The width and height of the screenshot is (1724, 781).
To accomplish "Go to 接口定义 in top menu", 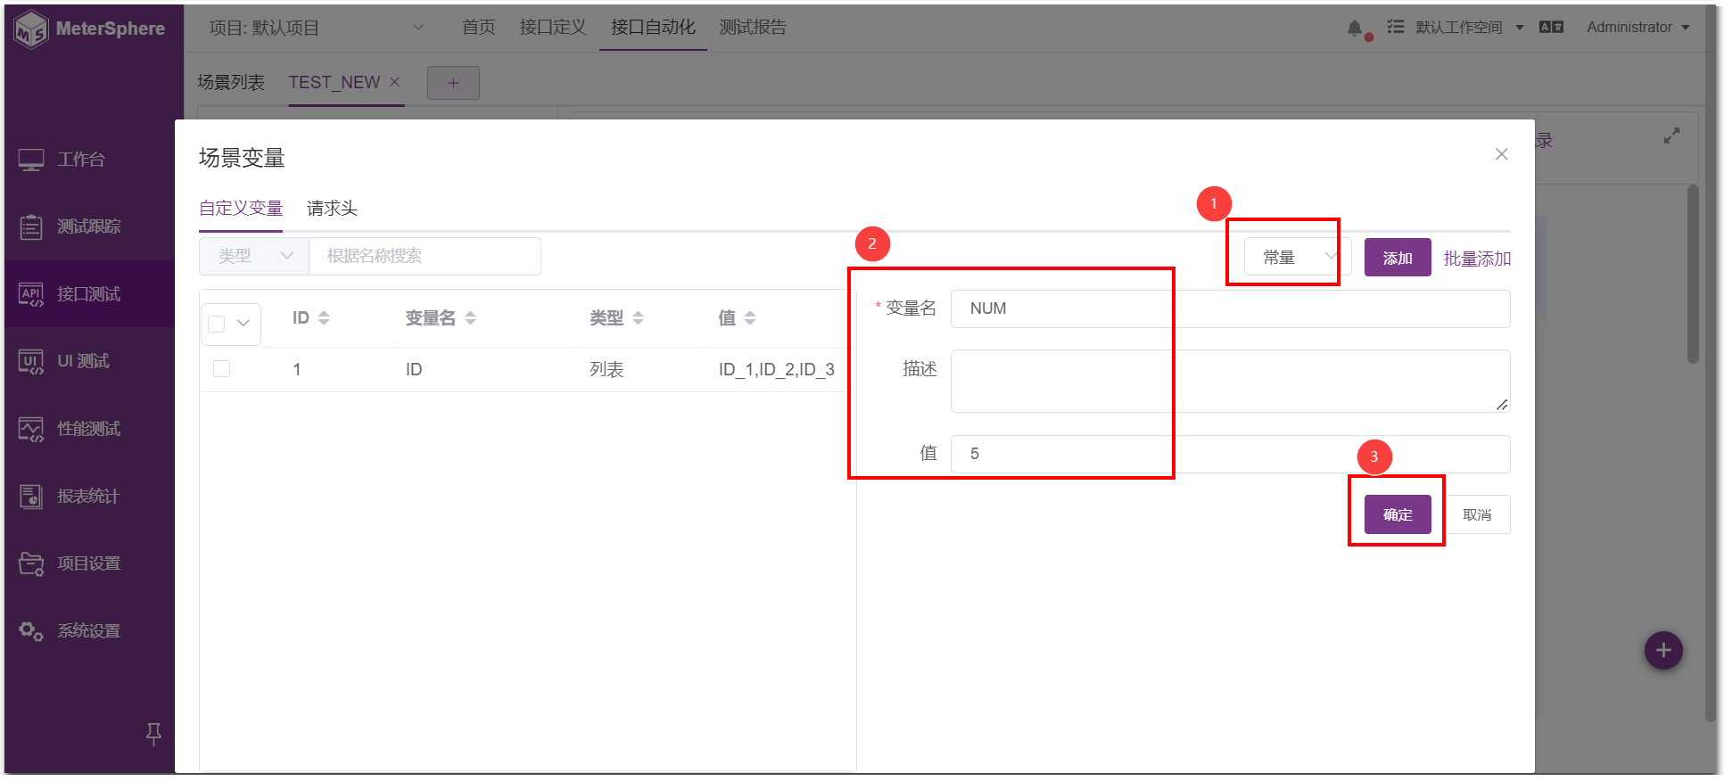I will coord(553,28).
